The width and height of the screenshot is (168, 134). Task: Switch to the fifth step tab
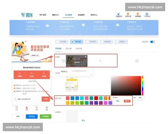[x=121, y=42]
